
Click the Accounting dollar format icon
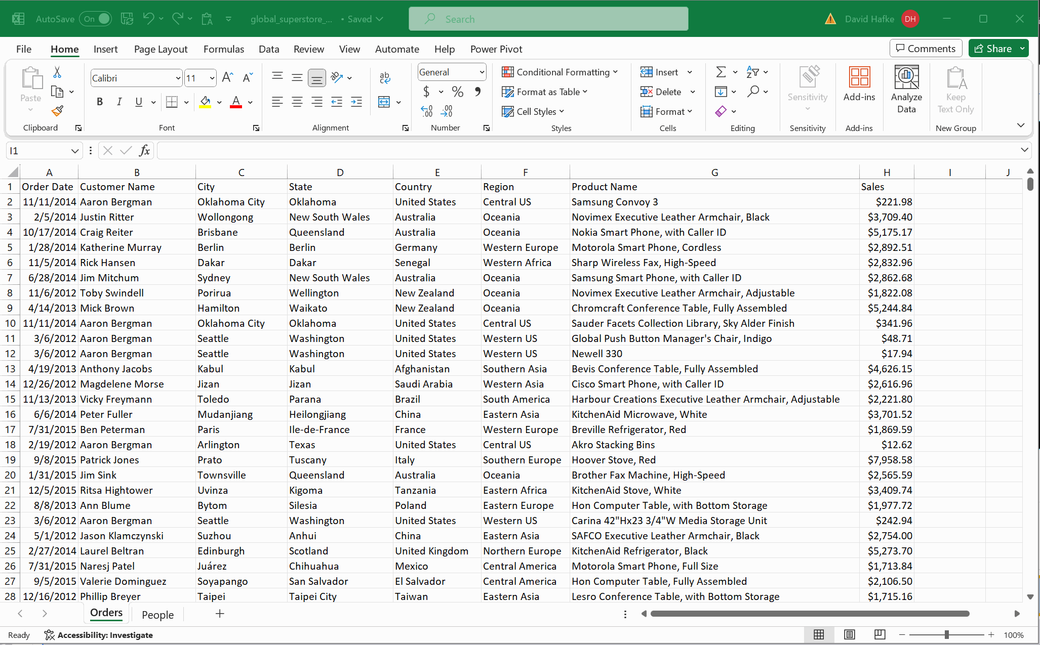tap(426, 92)
